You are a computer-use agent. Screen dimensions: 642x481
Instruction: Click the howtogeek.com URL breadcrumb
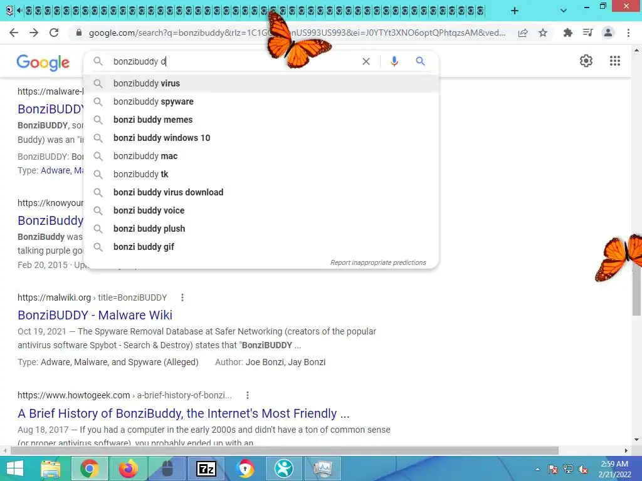point(125,395)
